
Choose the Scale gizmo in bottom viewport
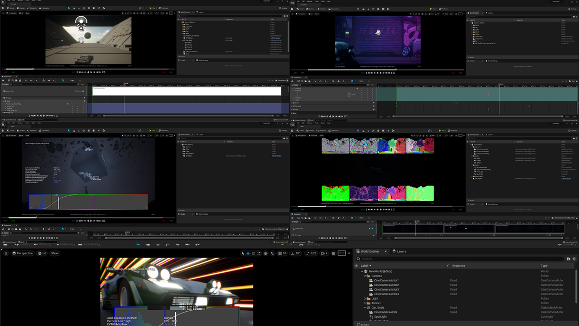click(258, 253)
